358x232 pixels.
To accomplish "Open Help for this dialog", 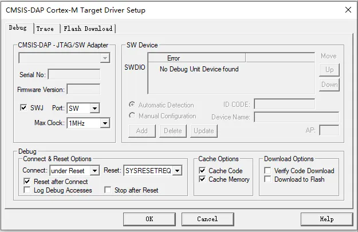I will click(326, 219).
